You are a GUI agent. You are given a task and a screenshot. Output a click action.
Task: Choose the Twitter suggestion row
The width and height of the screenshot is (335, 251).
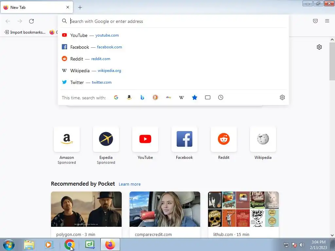coord(173,82)
